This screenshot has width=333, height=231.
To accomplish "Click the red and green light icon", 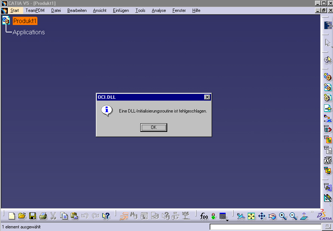I will point(213,216).
